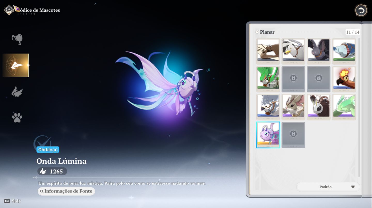
Task: Open the paw print pets category
Action: tap(17, 118)
